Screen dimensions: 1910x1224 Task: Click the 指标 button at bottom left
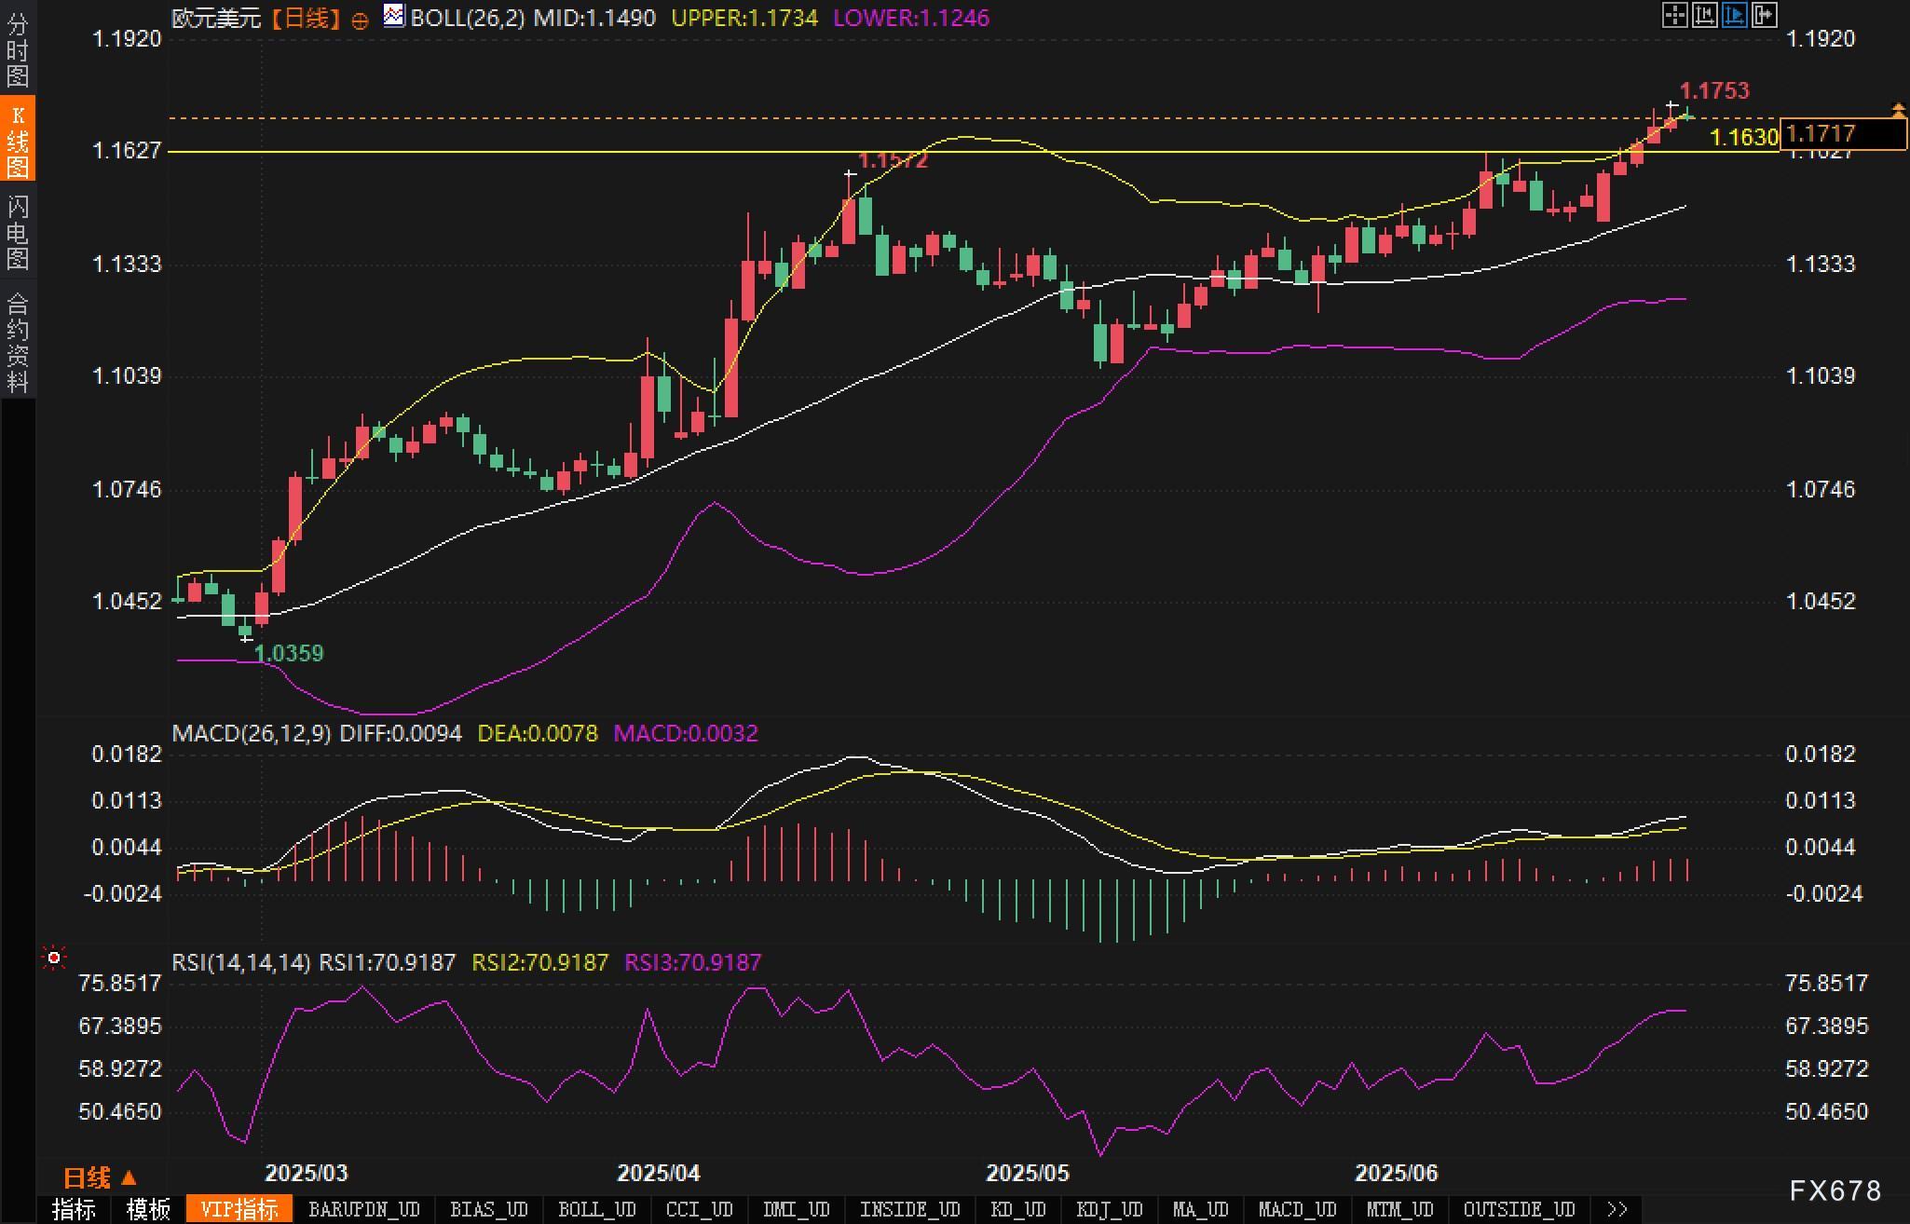coord(74,1209)
